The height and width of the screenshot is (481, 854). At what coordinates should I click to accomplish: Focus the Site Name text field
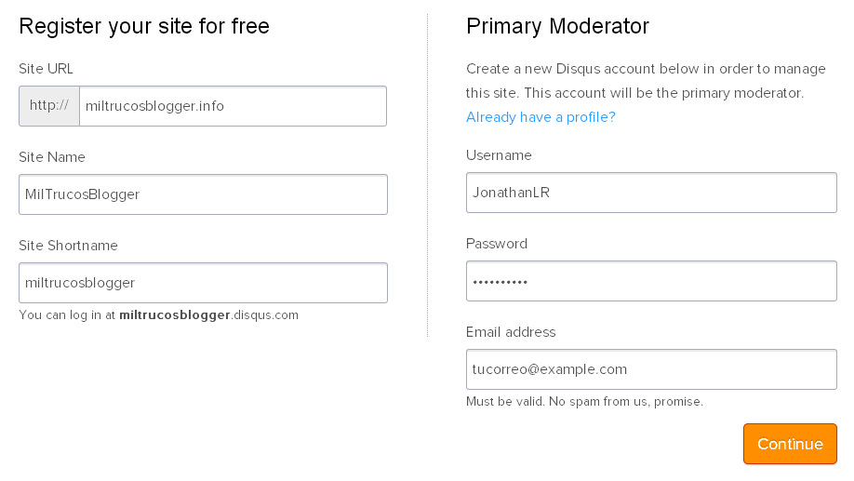coord(203,194)
